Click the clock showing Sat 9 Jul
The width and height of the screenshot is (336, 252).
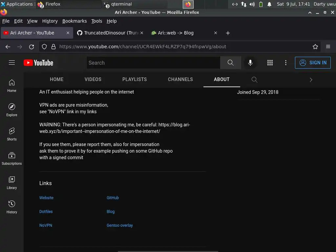point(293,4)
